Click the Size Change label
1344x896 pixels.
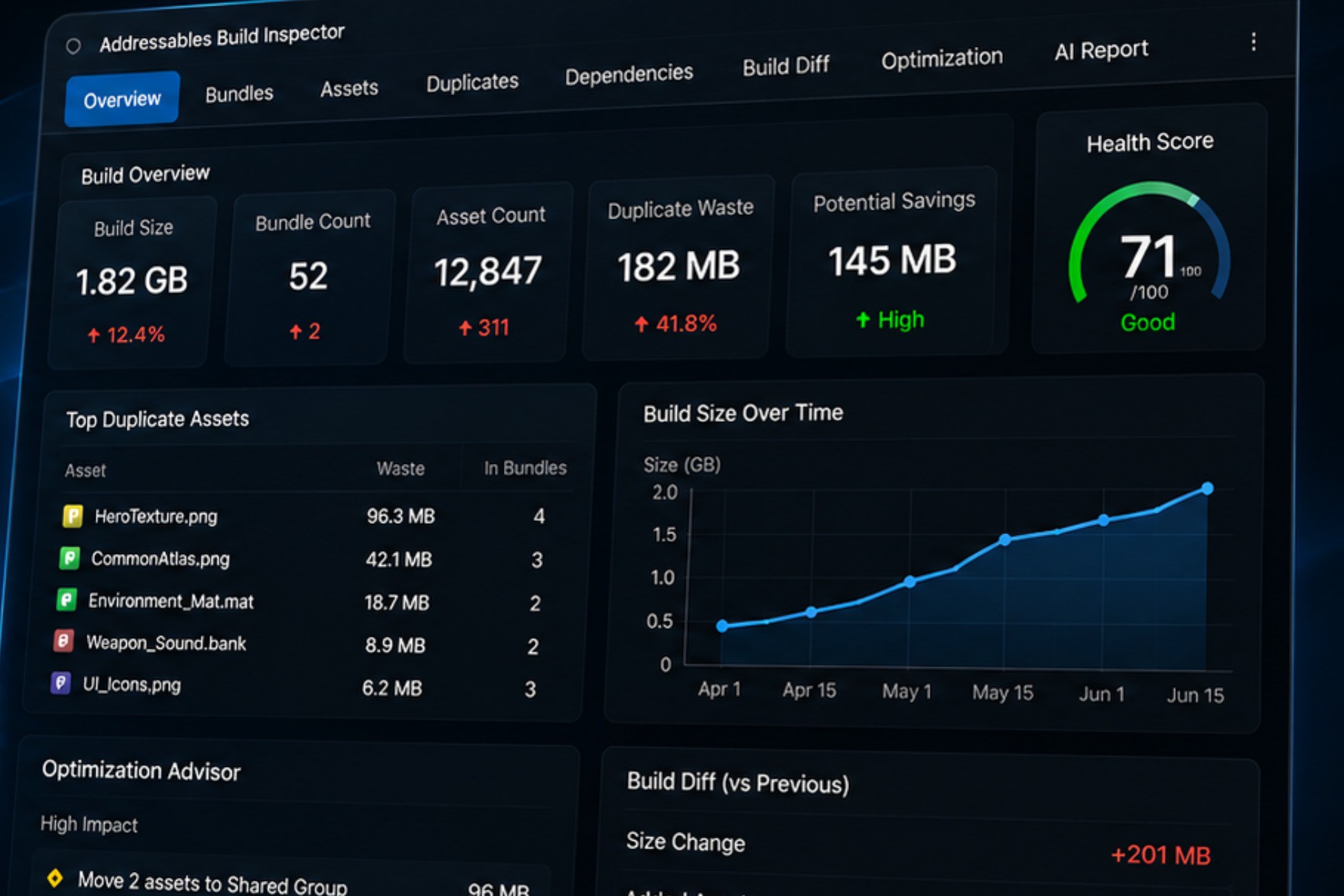(x=686, y=842)
